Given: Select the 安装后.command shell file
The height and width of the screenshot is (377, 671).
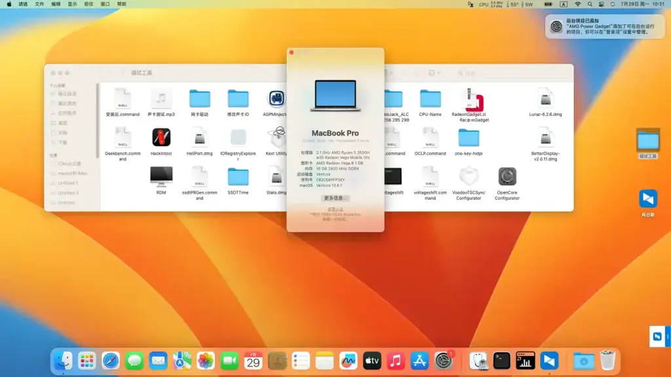Looking at the screenshot, I should (x=123, y=99).
